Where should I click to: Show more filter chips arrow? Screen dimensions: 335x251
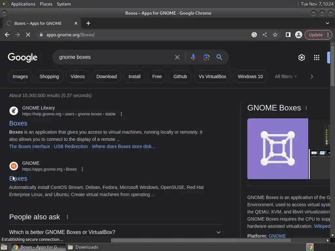tap(312, 76)
